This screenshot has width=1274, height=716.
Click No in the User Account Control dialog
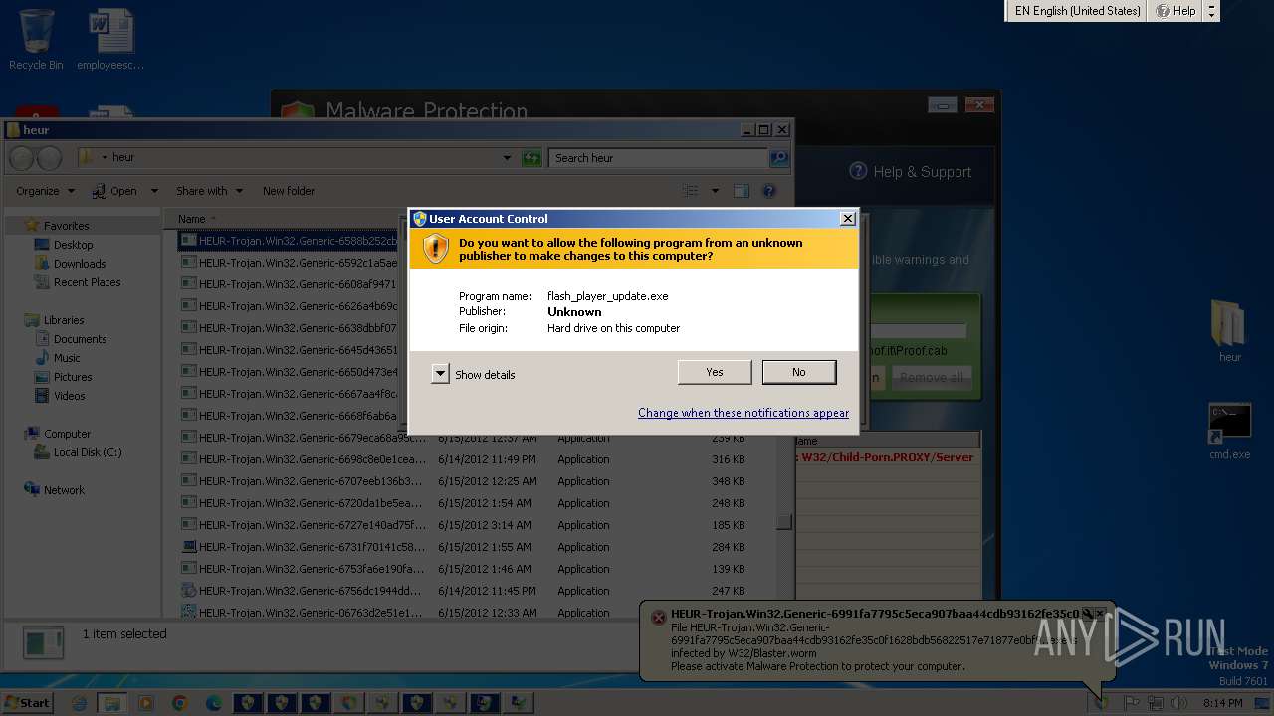pyautogui.click(x=799, y=372)
